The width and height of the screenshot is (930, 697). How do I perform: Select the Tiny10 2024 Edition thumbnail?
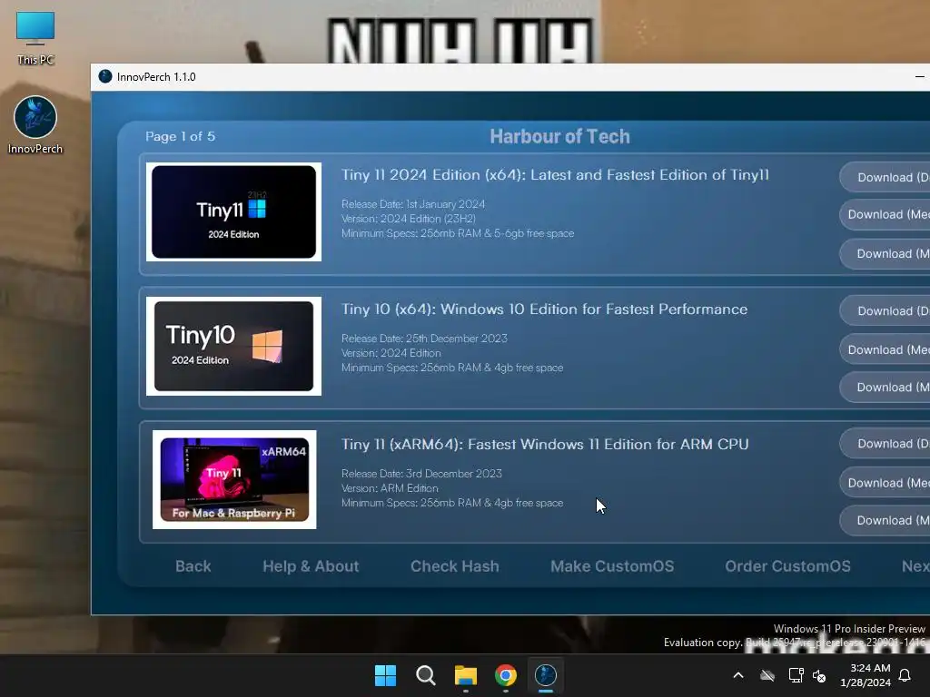(233, 346)
